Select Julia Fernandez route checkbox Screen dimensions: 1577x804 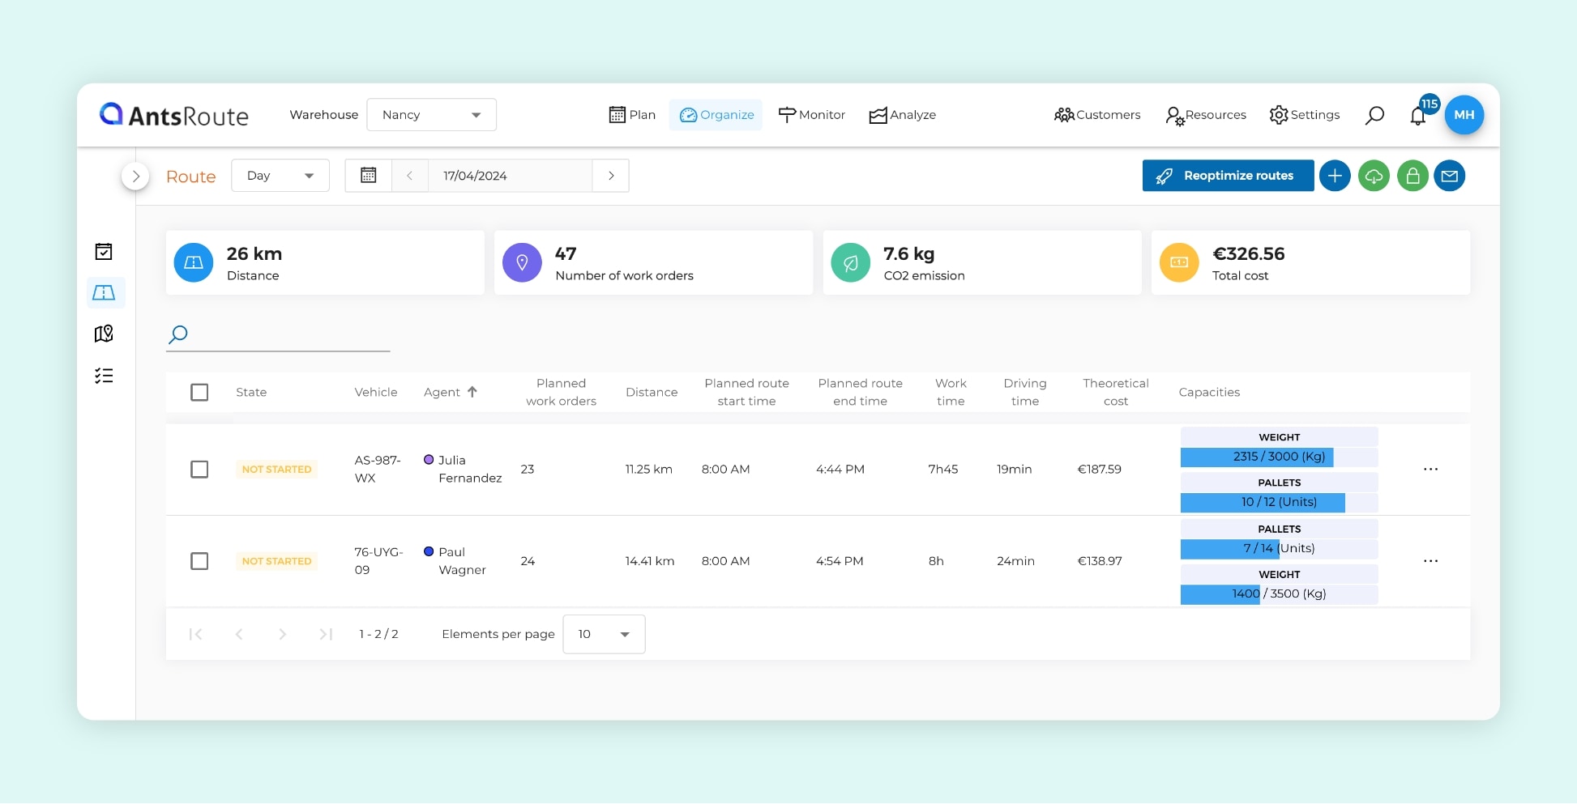tap(199, 470)
